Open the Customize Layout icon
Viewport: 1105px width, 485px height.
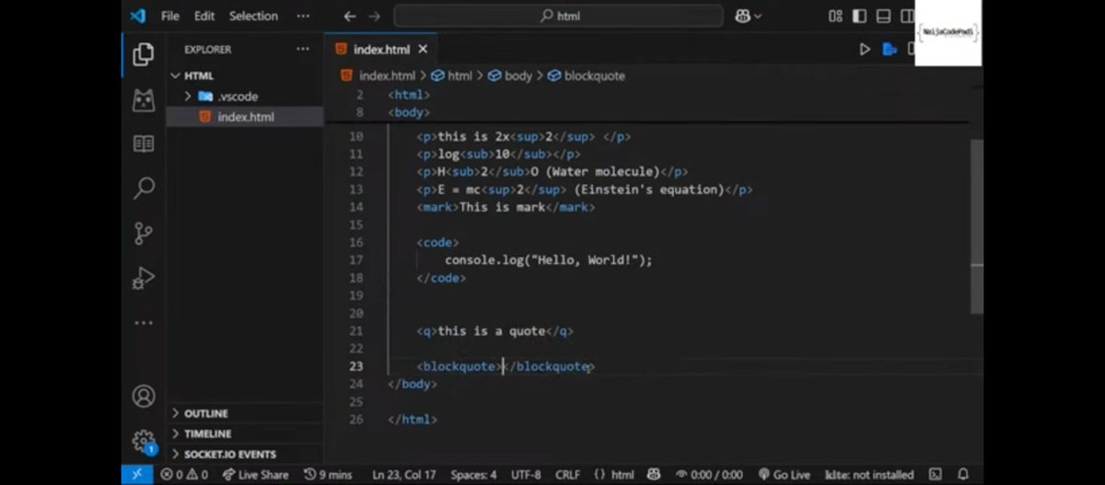tap(835, 16)
